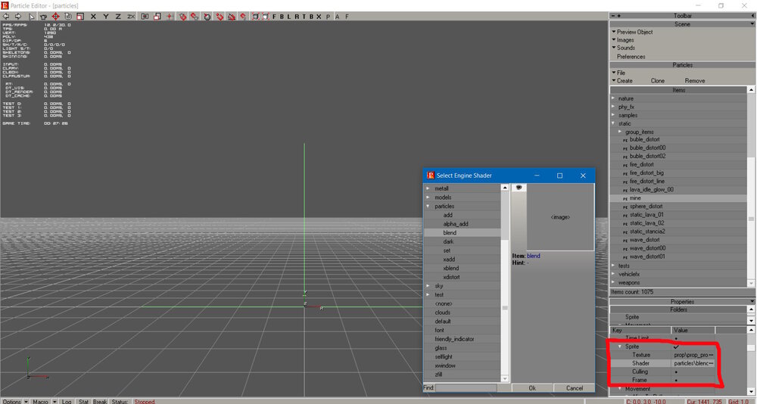The image size is (757, 404).
Task: Toggle the X axis constraint
Action: [x=93, y=16]
